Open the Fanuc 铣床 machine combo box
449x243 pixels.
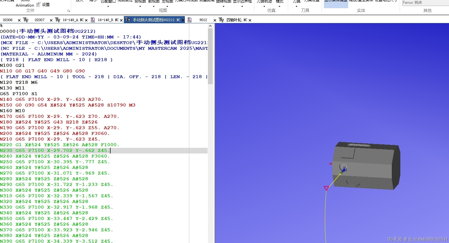pos(425,3)
